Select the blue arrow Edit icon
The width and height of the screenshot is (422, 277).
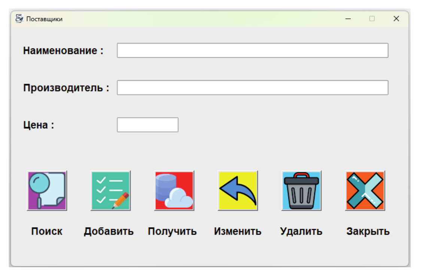[238, 190]
